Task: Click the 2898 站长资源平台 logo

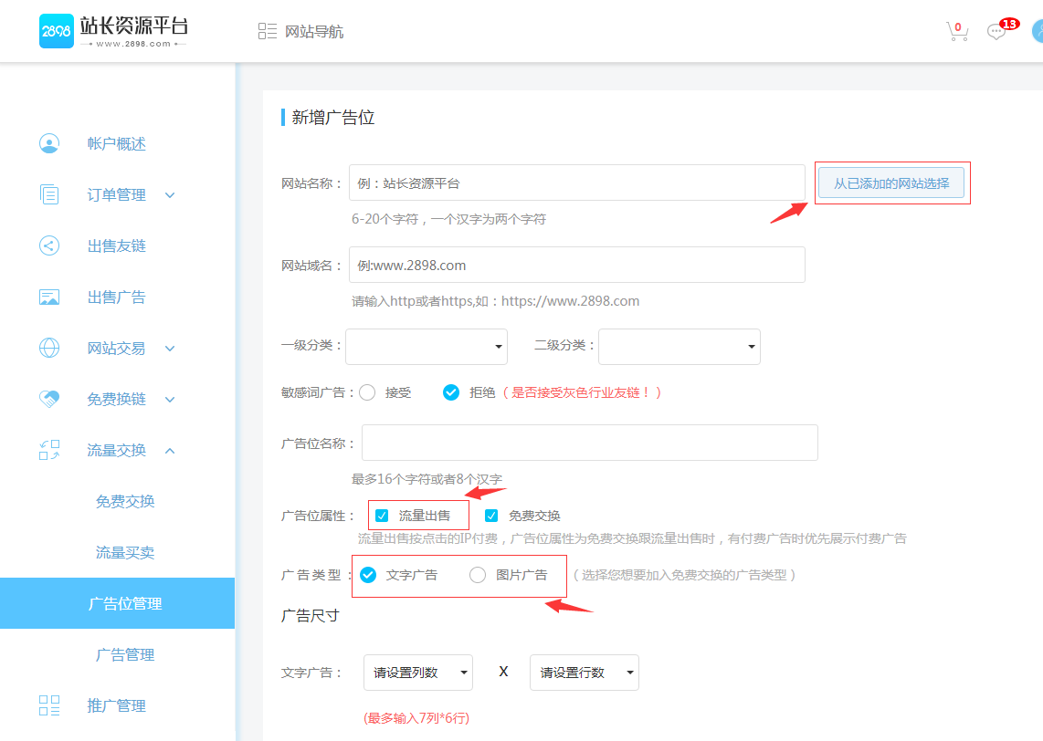Action: [x=113, y=31]
